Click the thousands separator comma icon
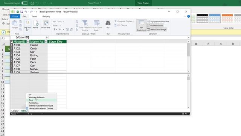Screen dimensions: 241x136 63,29
